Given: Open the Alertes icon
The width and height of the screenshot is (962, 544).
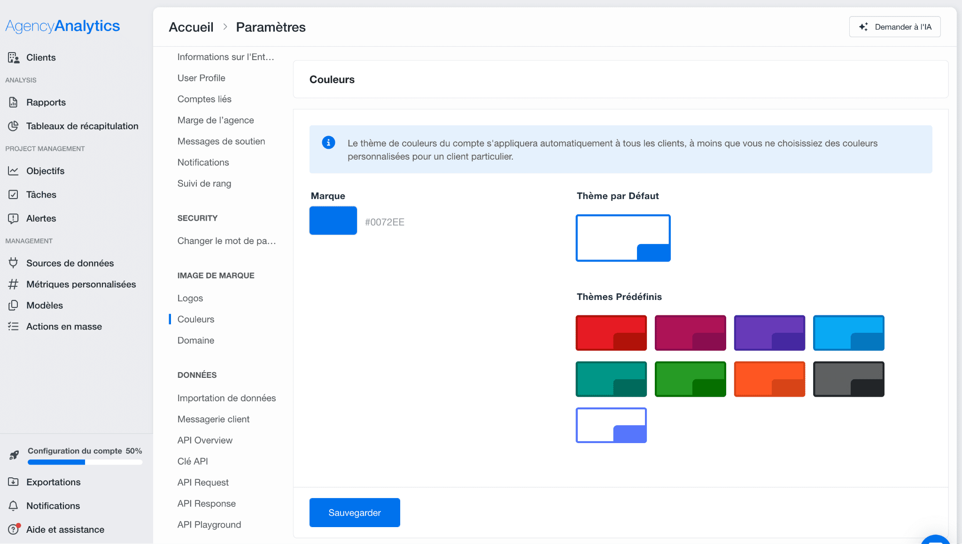Looking at the screenshot, I should (14, 218).
